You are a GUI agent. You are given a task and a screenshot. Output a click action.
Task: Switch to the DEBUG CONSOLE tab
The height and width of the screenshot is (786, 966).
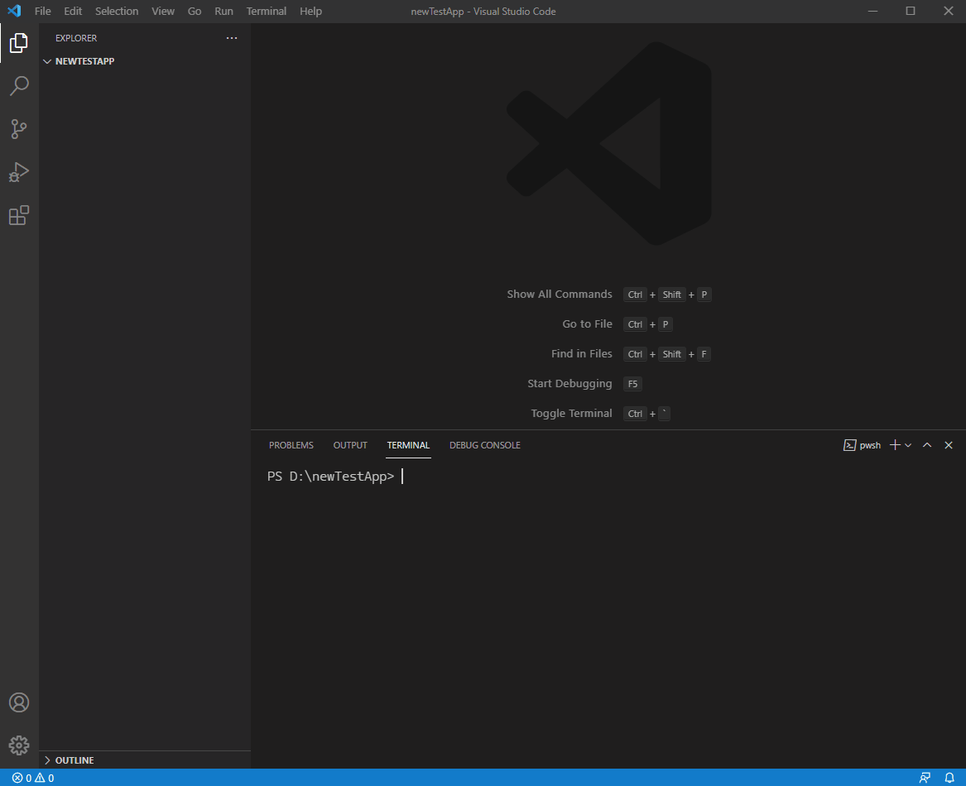tap(485, 445)
